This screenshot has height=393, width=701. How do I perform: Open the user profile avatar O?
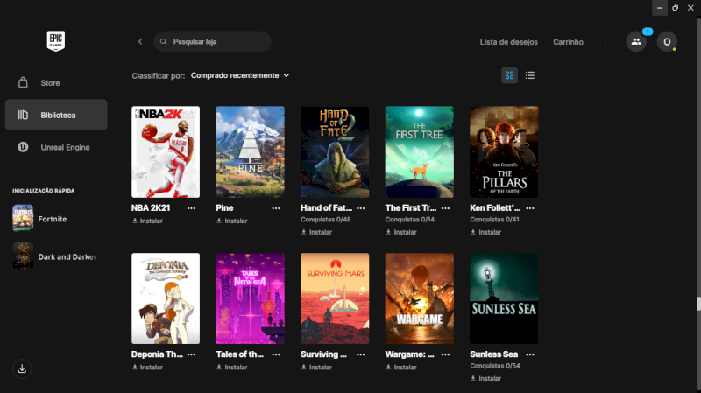(667, 41)
